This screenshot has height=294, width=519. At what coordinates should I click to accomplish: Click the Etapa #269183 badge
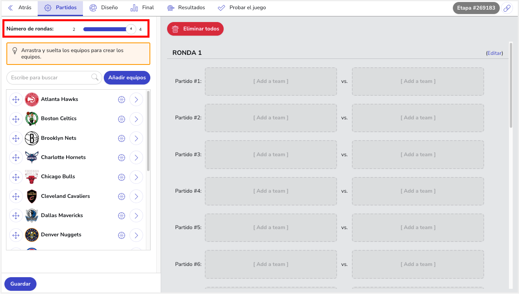[x=476, y=8]
